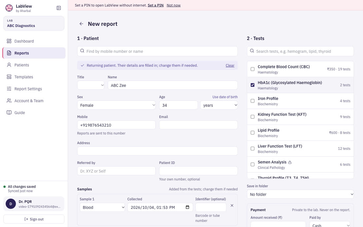The width and height of the screenshot is (363, 227).
Task: Clear the returning patient details
Action: (230, 65)
